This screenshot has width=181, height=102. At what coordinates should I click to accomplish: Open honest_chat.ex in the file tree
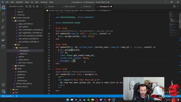[22, 86]
